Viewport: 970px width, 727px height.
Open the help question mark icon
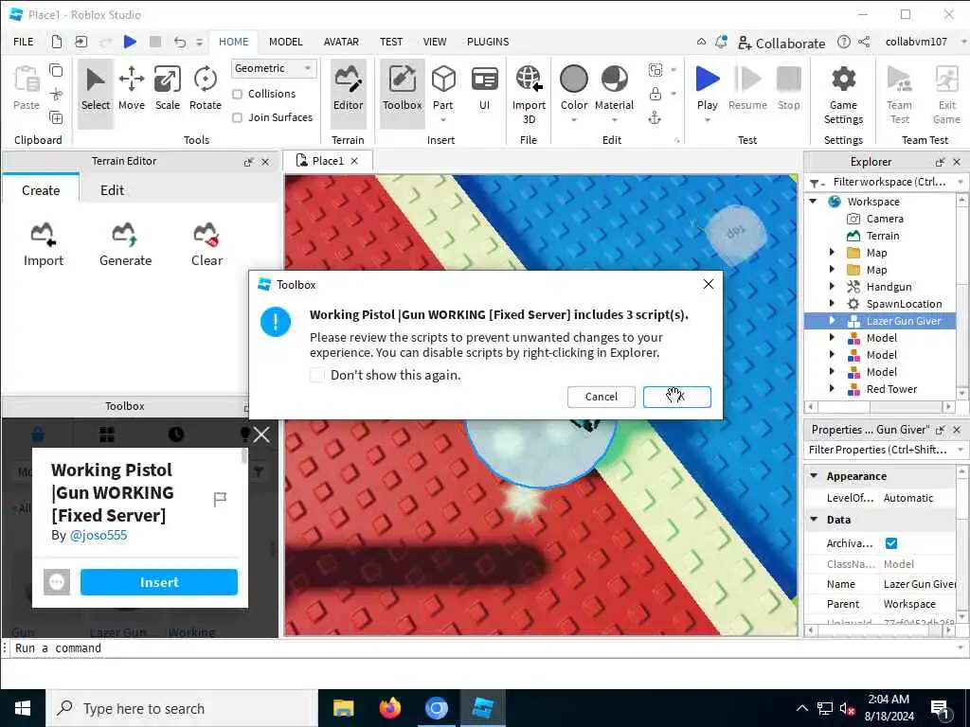tap(844, 42)
